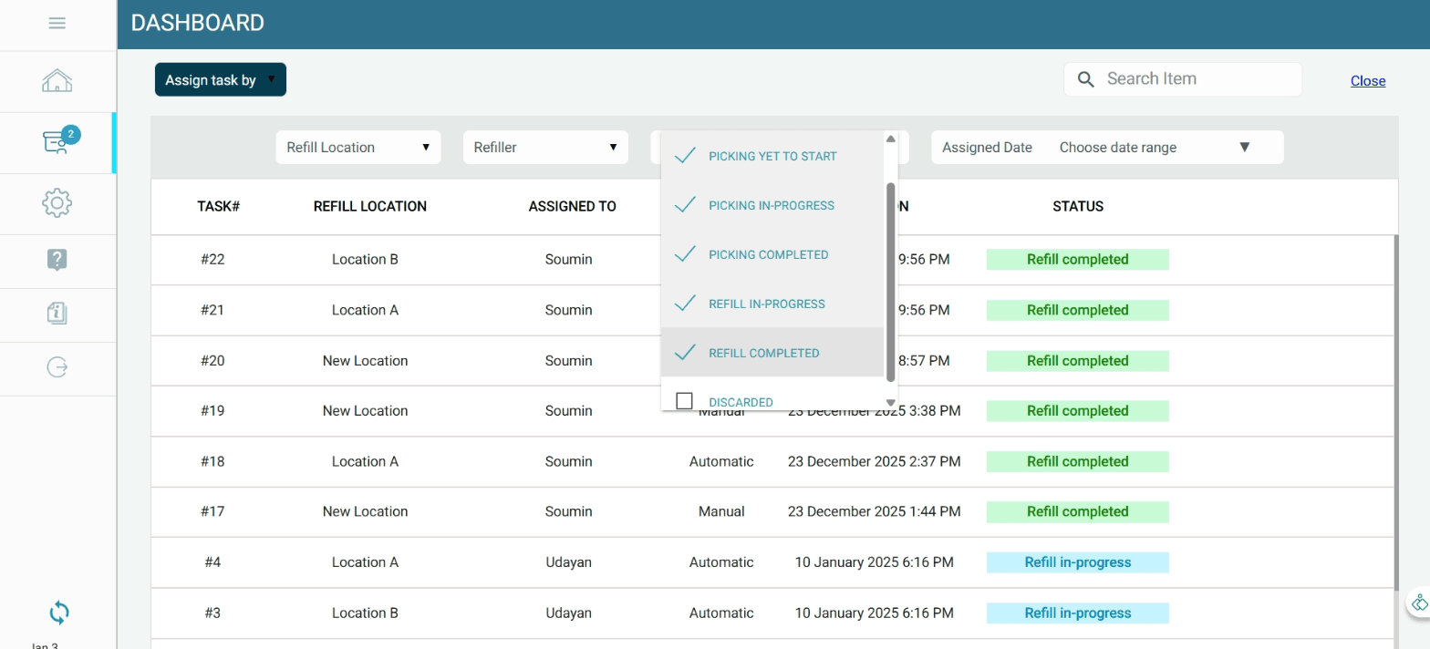The image size is (1430, 649).
Task: Open the Refiller dropdown filter
Action: coord(545,148)
